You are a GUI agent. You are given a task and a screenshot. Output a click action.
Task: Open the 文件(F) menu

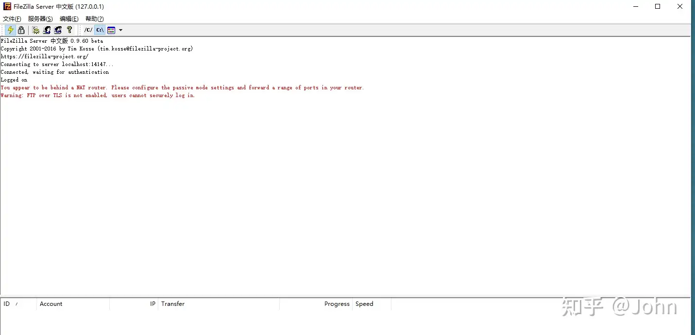[x=12, y=19]
